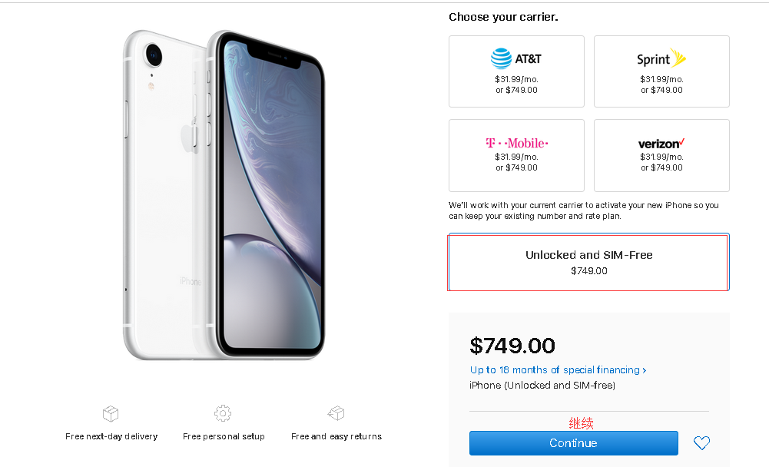
Task: Click the Free and easy returns label
Action: click(336, 436)
